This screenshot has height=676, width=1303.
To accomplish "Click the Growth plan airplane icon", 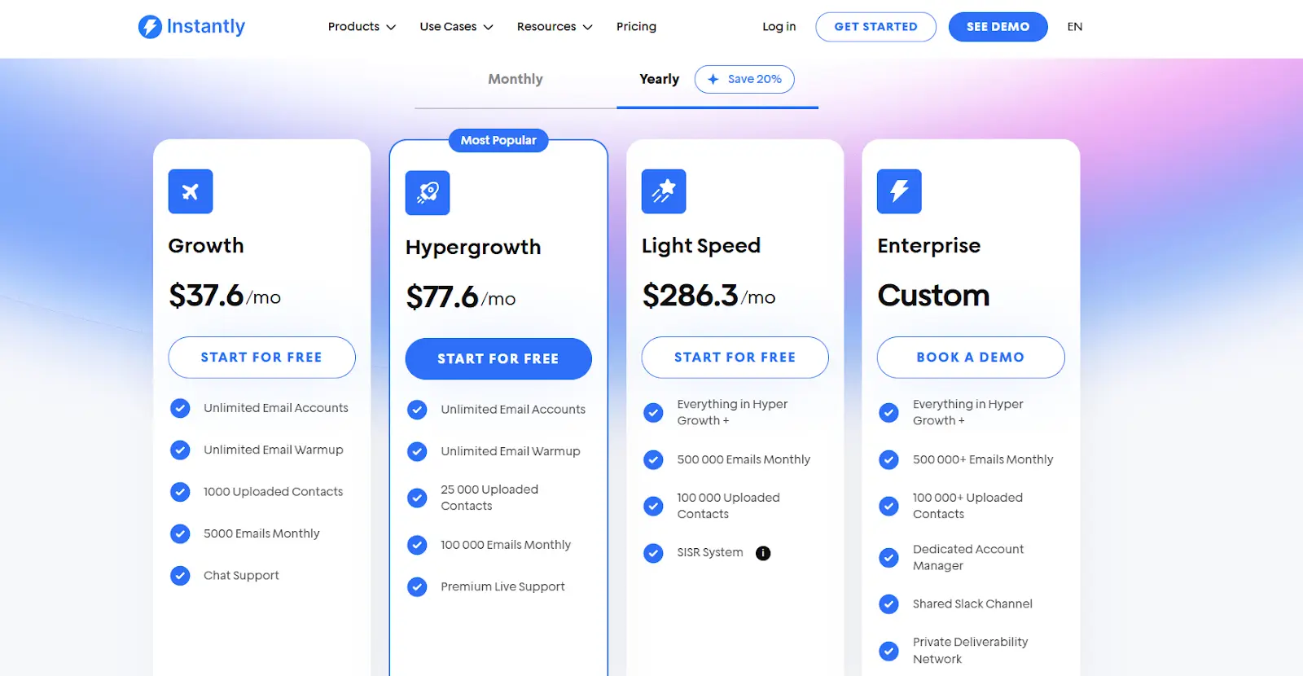I will (x=191, y=191).
